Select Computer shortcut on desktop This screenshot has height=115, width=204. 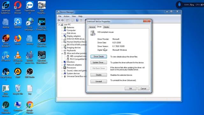(x=18, y=106)
